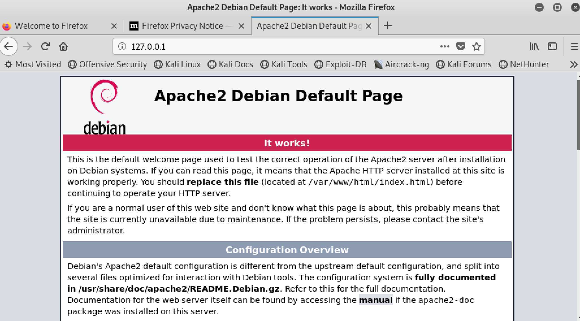This screenshot has height=321, width=580.
Task: Click the forward navigation arrow
Action: click(27, 46)
